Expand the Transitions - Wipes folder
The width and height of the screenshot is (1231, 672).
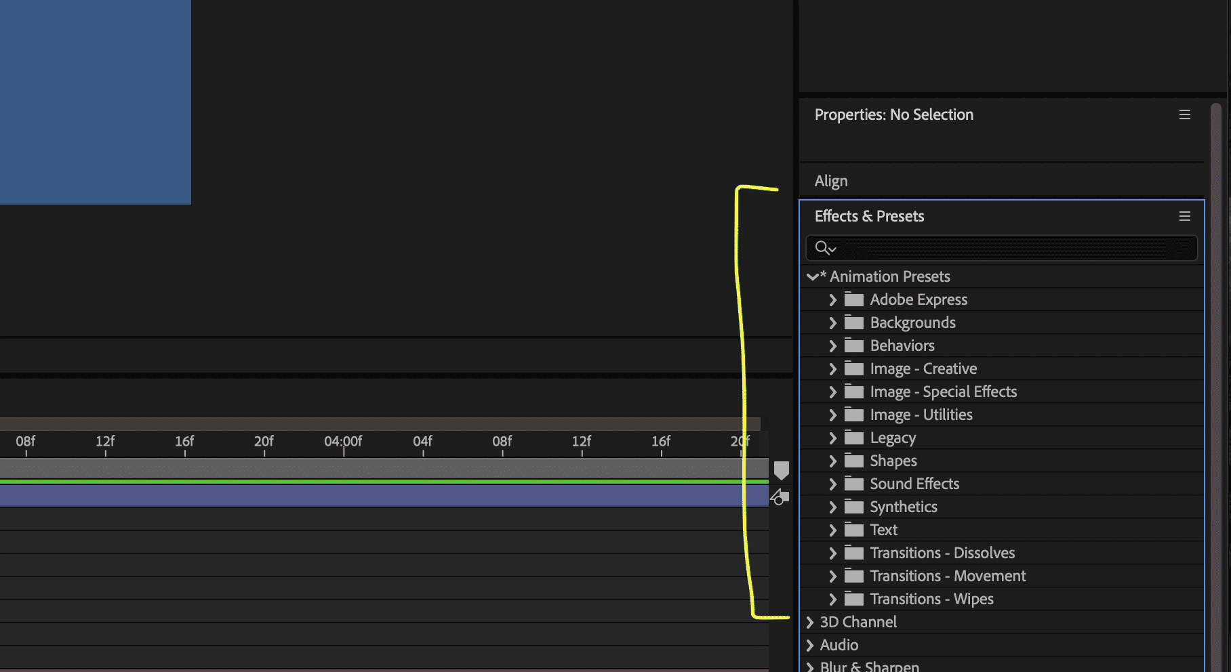pos(832,599)
